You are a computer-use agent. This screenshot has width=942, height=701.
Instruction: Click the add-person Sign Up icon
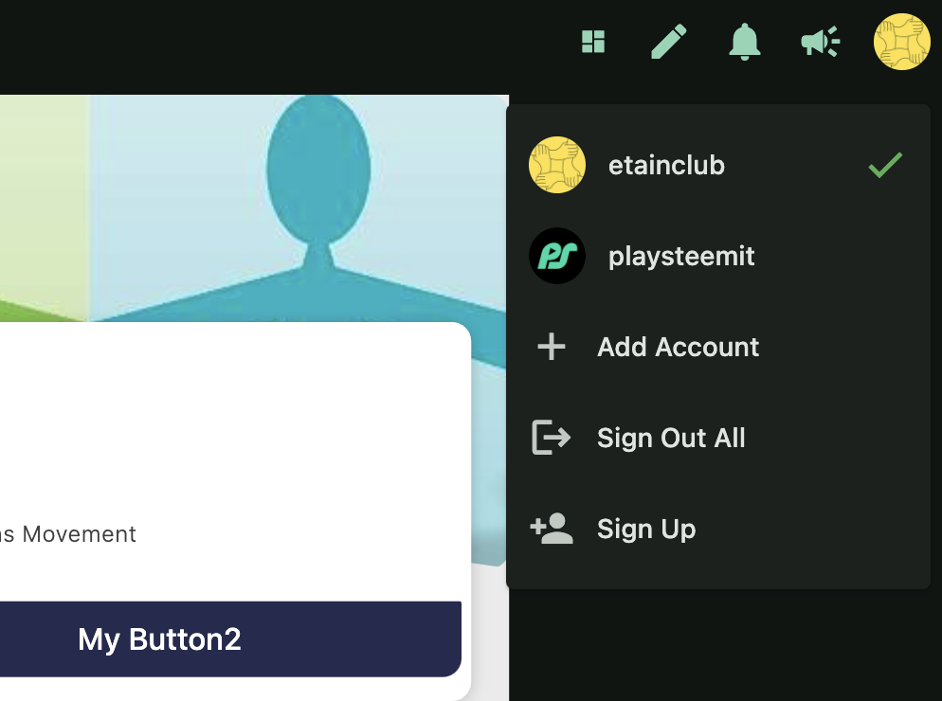552,529
